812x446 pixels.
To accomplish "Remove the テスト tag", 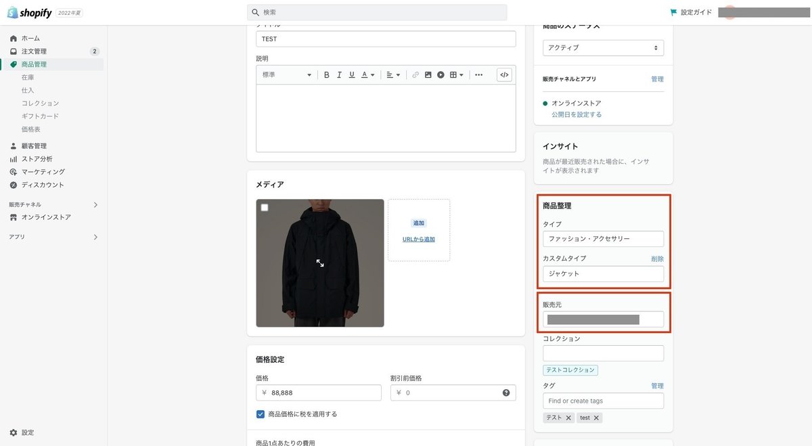I will [x=568, y=418].
